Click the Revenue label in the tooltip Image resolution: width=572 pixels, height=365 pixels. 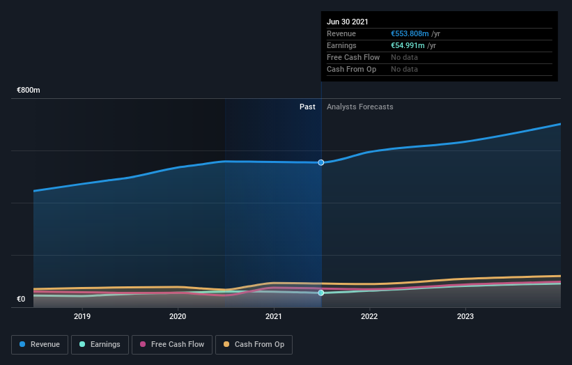[x=341, y=33]
